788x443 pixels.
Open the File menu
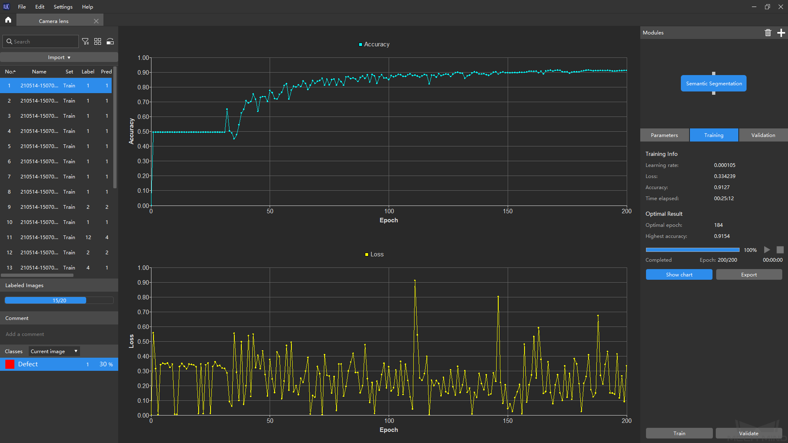tap(22, 7)
